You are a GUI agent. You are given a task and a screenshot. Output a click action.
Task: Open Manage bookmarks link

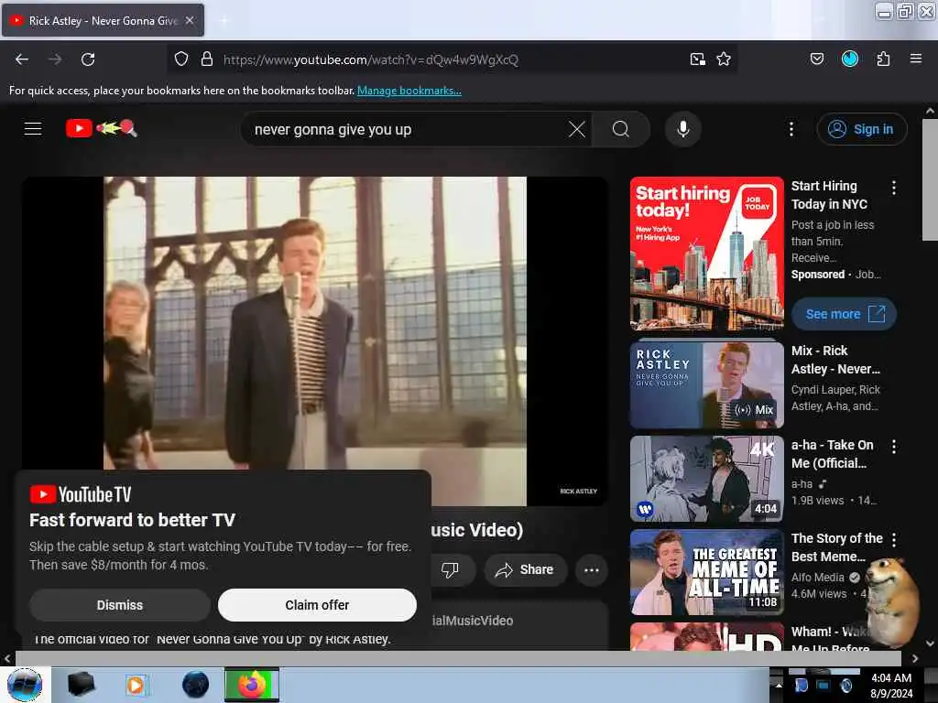pyautogui.click(x=409, y=91)
